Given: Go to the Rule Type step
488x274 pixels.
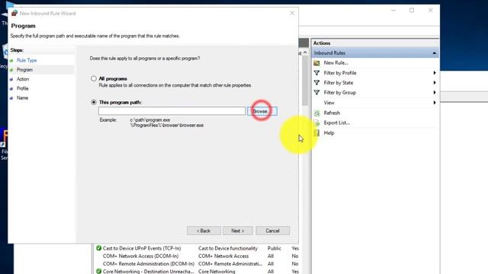Looking at the screenshot, I should point(27,60).
